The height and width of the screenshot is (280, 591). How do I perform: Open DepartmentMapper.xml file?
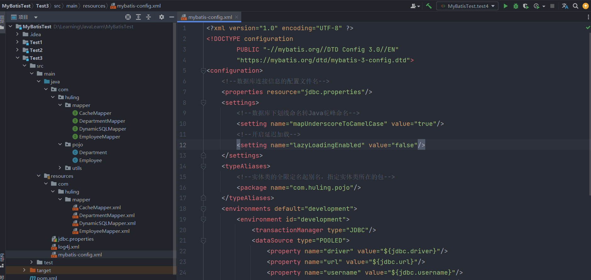point(107,215)
